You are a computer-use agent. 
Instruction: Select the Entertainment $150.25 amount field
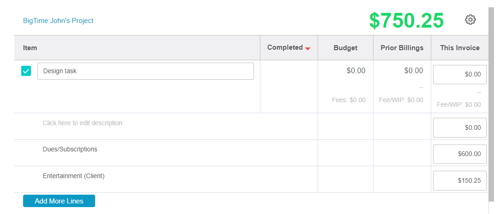pos(459,181)
